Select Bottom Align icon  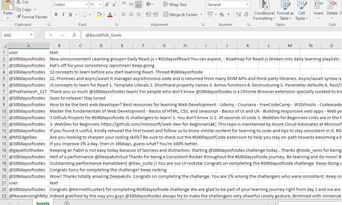(138, 5)
